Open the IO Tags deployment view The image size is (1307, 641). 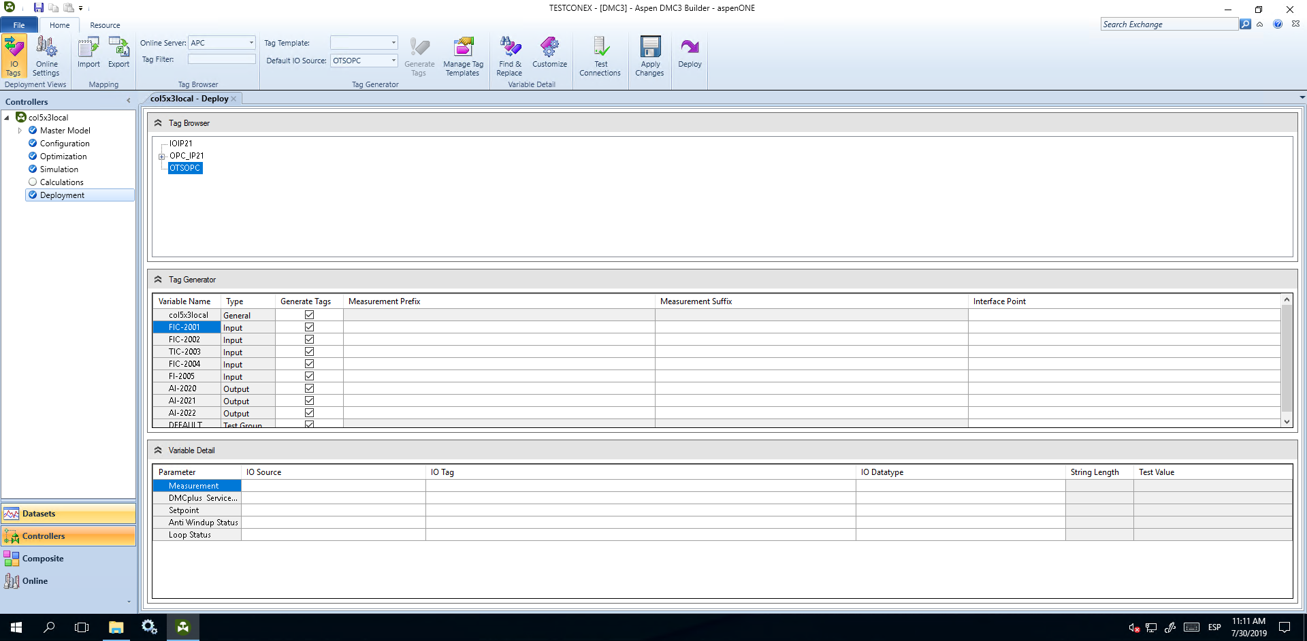[x=14, y=56]
